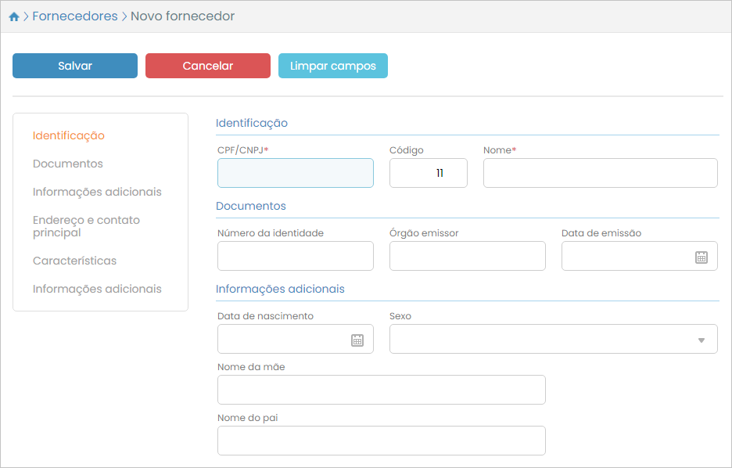Focus the Número da identidade field
This screenshot has width=732, height=468.
click(296, 256)
